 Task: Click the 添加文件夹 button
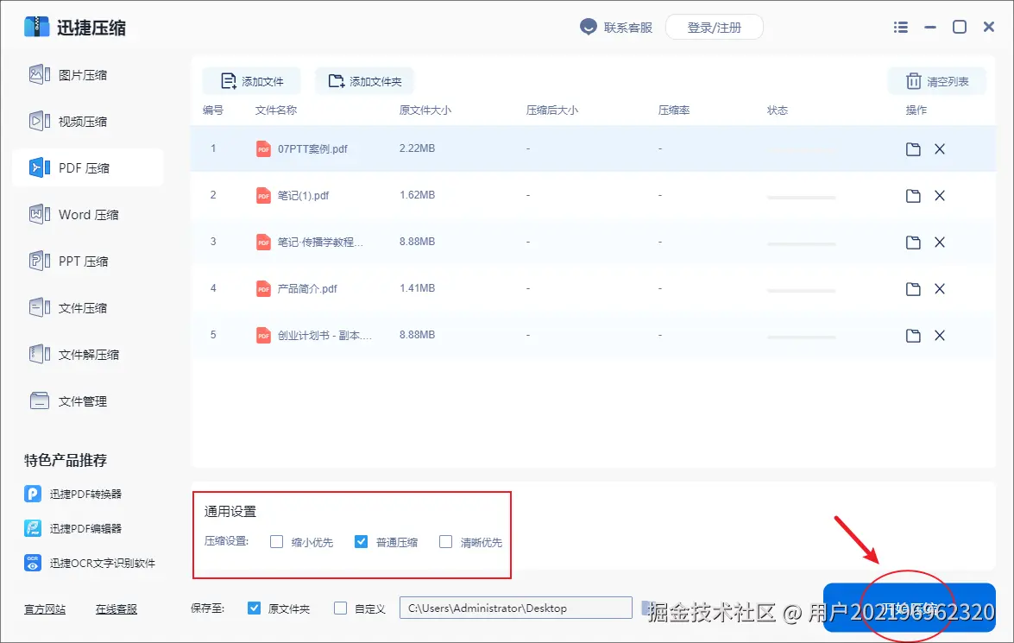pyautogui.click(x=365, y=81)
